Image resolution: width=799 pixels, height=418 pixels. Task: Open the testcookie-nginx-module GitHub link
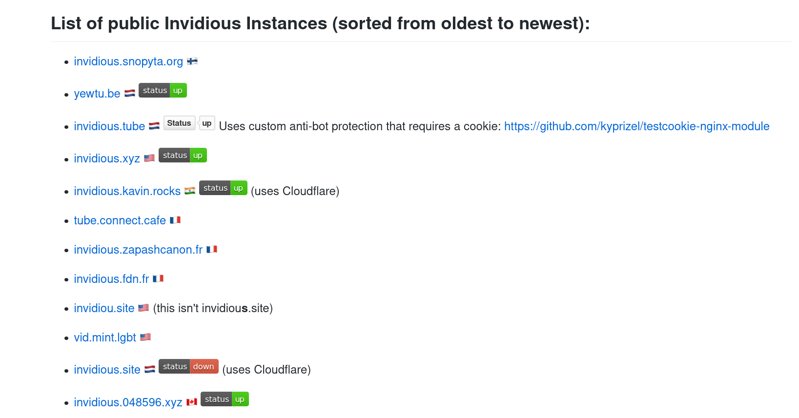tap(636, 126)
